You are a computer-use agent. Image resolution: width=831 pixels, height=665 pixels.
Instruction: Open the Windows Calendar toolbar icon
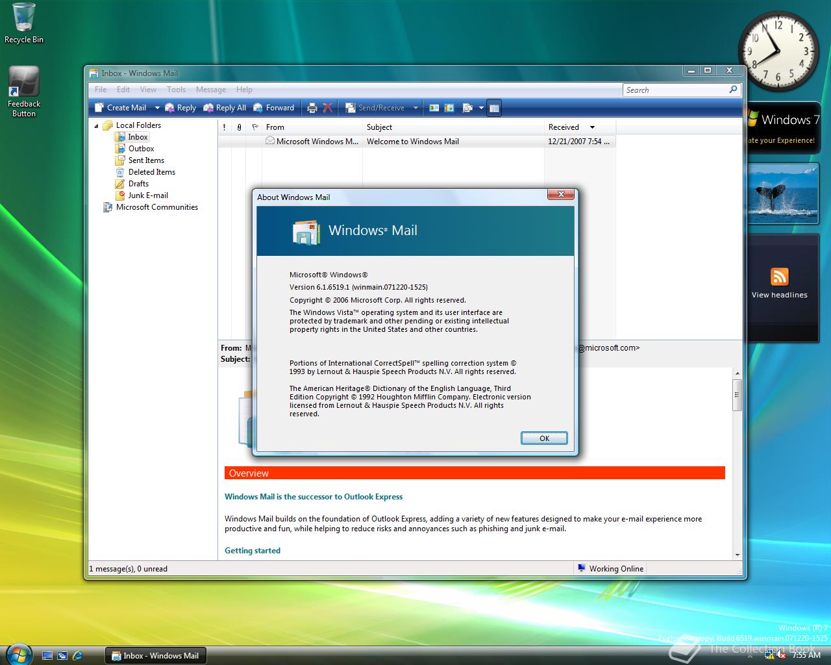pos(449,108)
